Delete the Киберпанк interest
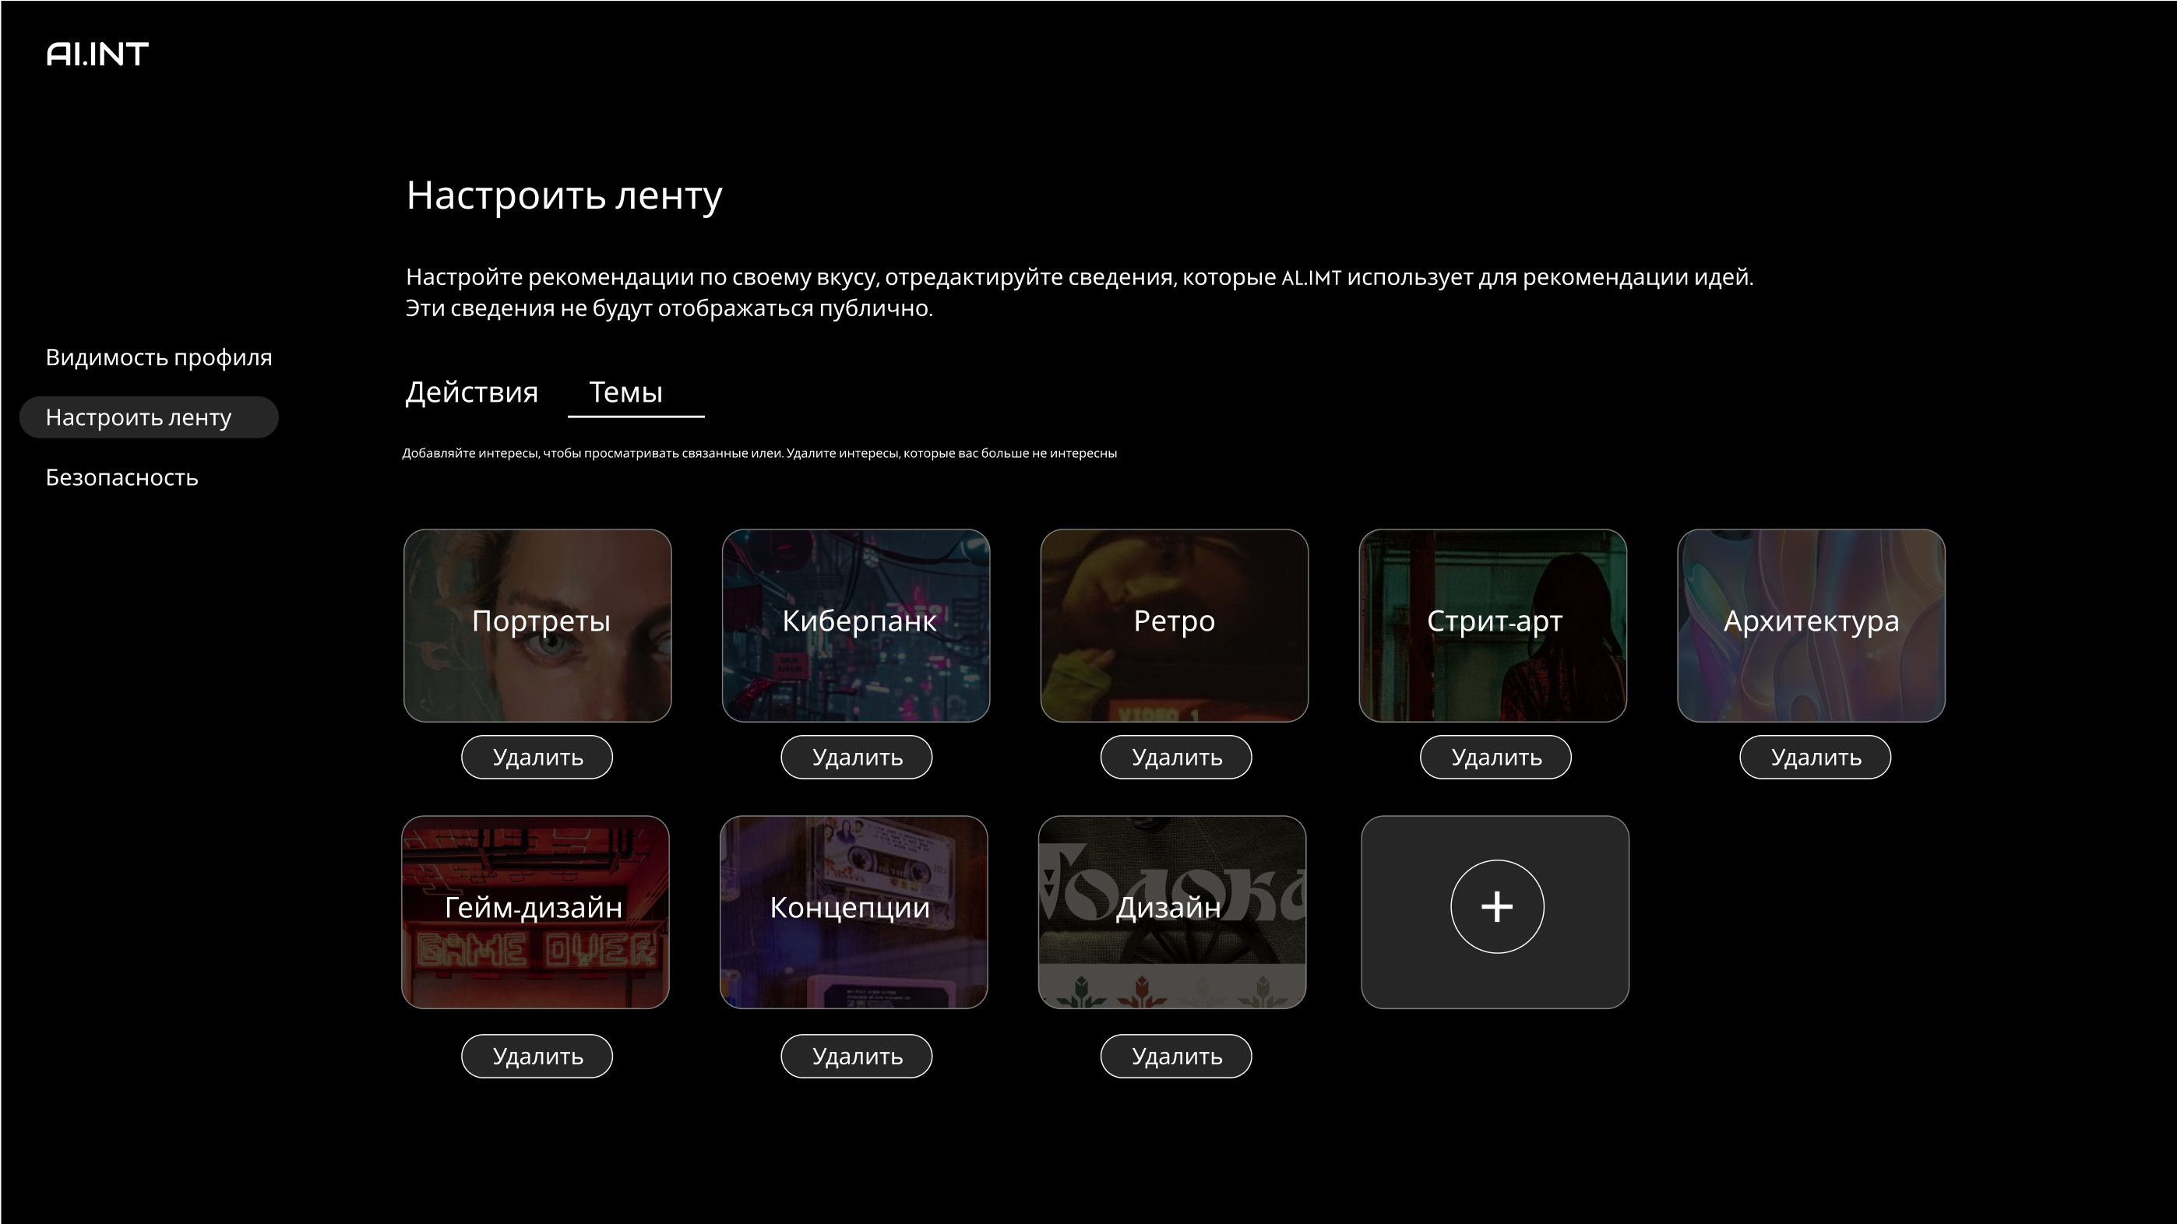 pyautogui.click(x=856, y=757)
